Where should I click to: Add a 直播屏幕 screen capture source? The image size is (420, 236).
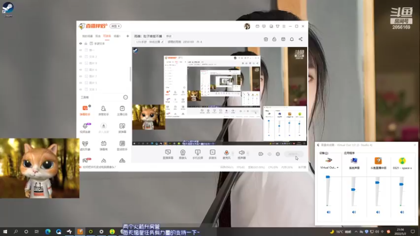tap(168, 154)
